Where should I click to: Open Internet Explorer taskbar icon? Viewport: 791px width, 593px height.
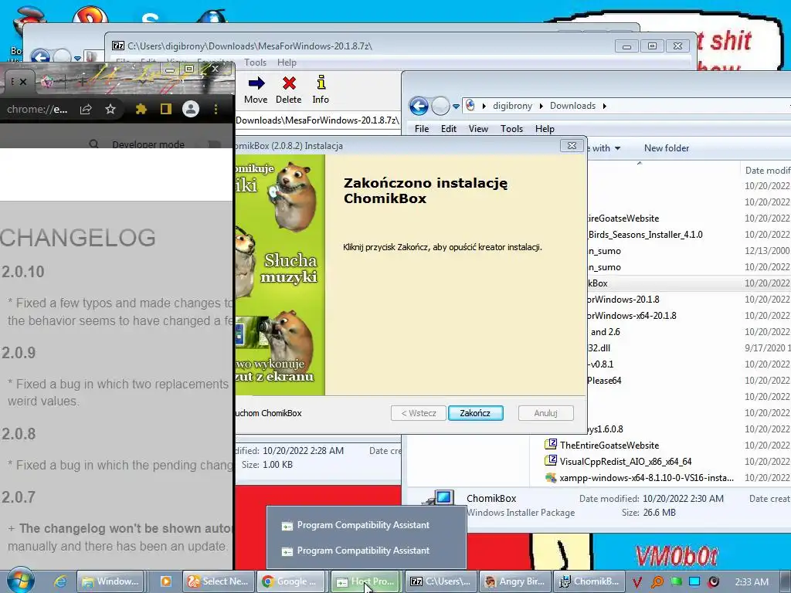coord(60,581)
